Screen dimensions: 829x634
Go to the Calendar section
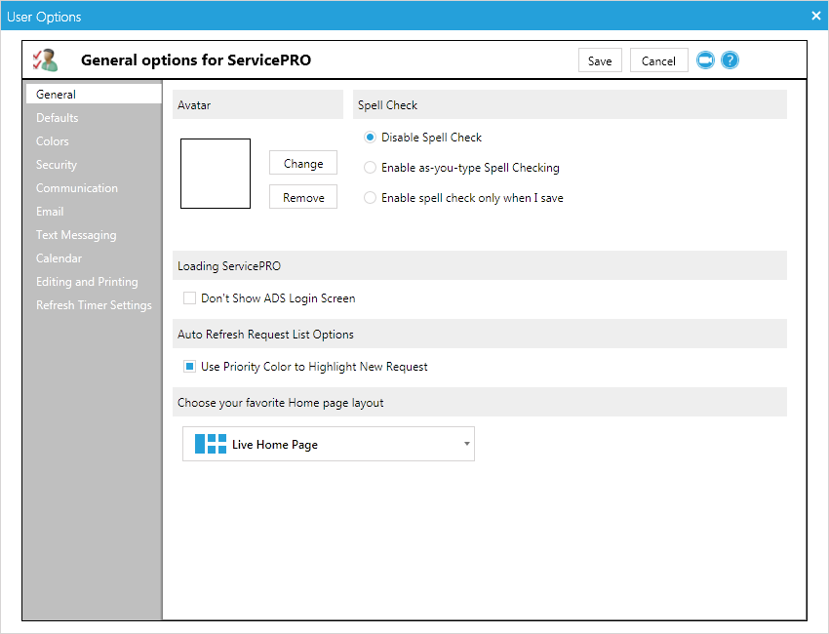pyautogui.click(x=59, y=258)
